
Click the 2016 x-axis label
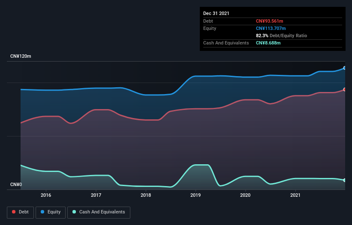pos(46,195)
